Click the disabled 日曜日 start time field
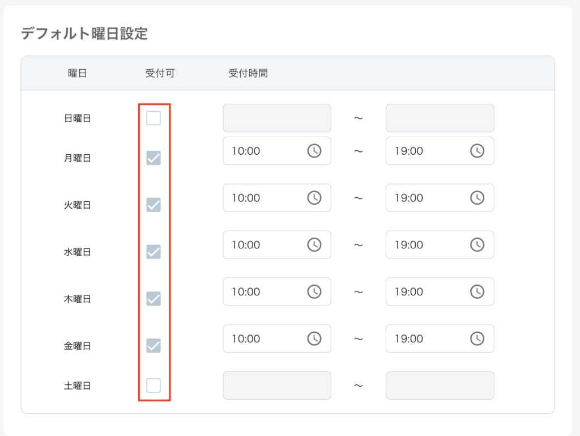 coord(276,118)
